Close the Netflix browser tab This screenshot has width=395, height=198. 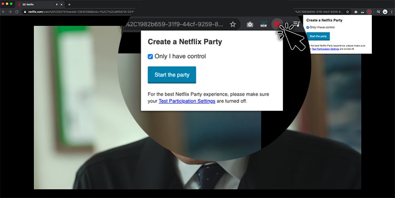(x=62, y=5)
